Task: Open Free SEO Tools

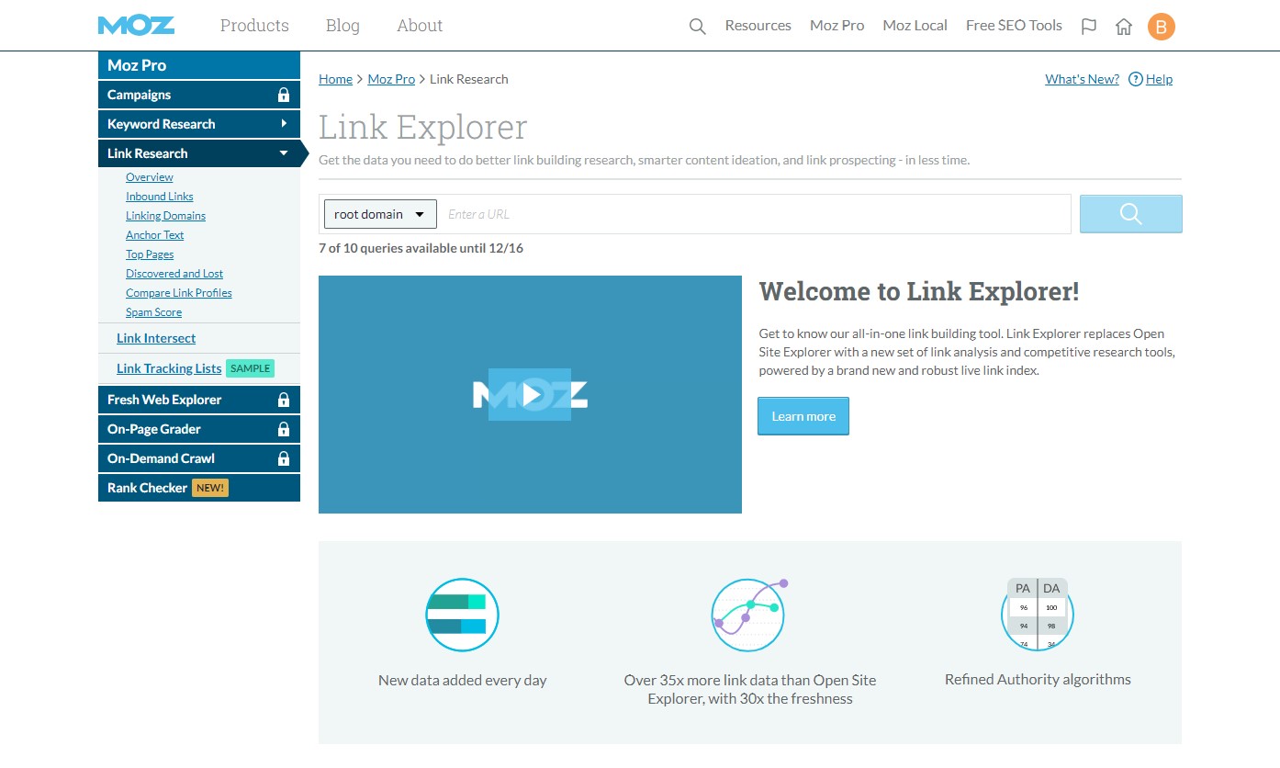Action: tap(1014, 26)
